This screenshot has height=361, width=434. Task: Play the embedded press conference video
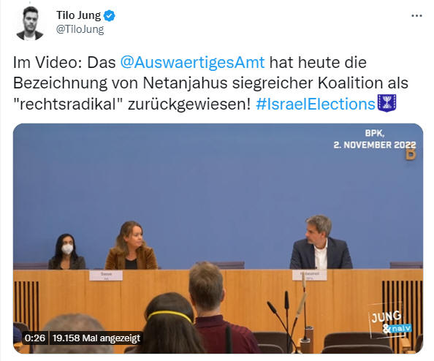coord(218,238)
